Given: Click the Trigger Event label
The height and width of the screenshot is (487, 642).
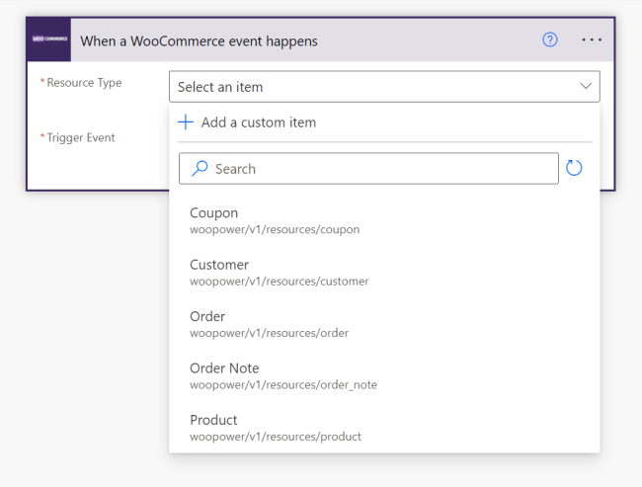Looking at the screenshot, I should click(81, 137).
